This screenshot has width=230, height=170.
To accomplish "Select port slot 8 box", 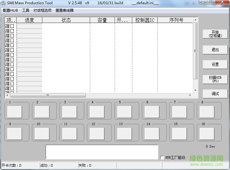I will click(207, 112).
